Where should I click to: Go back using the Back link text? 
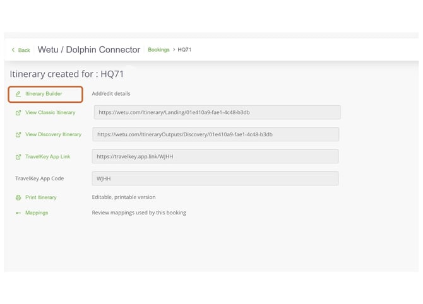24,50
